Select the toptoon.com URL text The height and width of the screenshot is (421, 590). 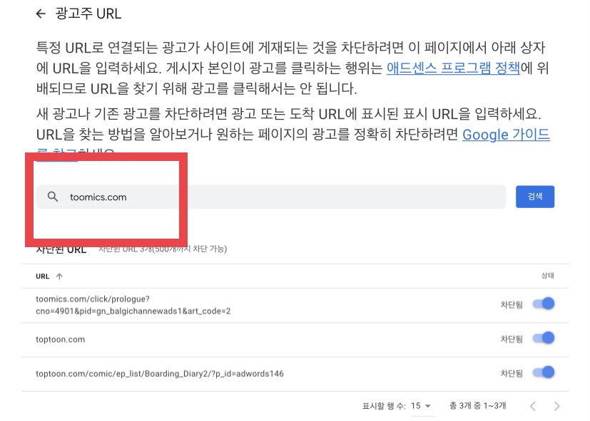tap(60, 340)
